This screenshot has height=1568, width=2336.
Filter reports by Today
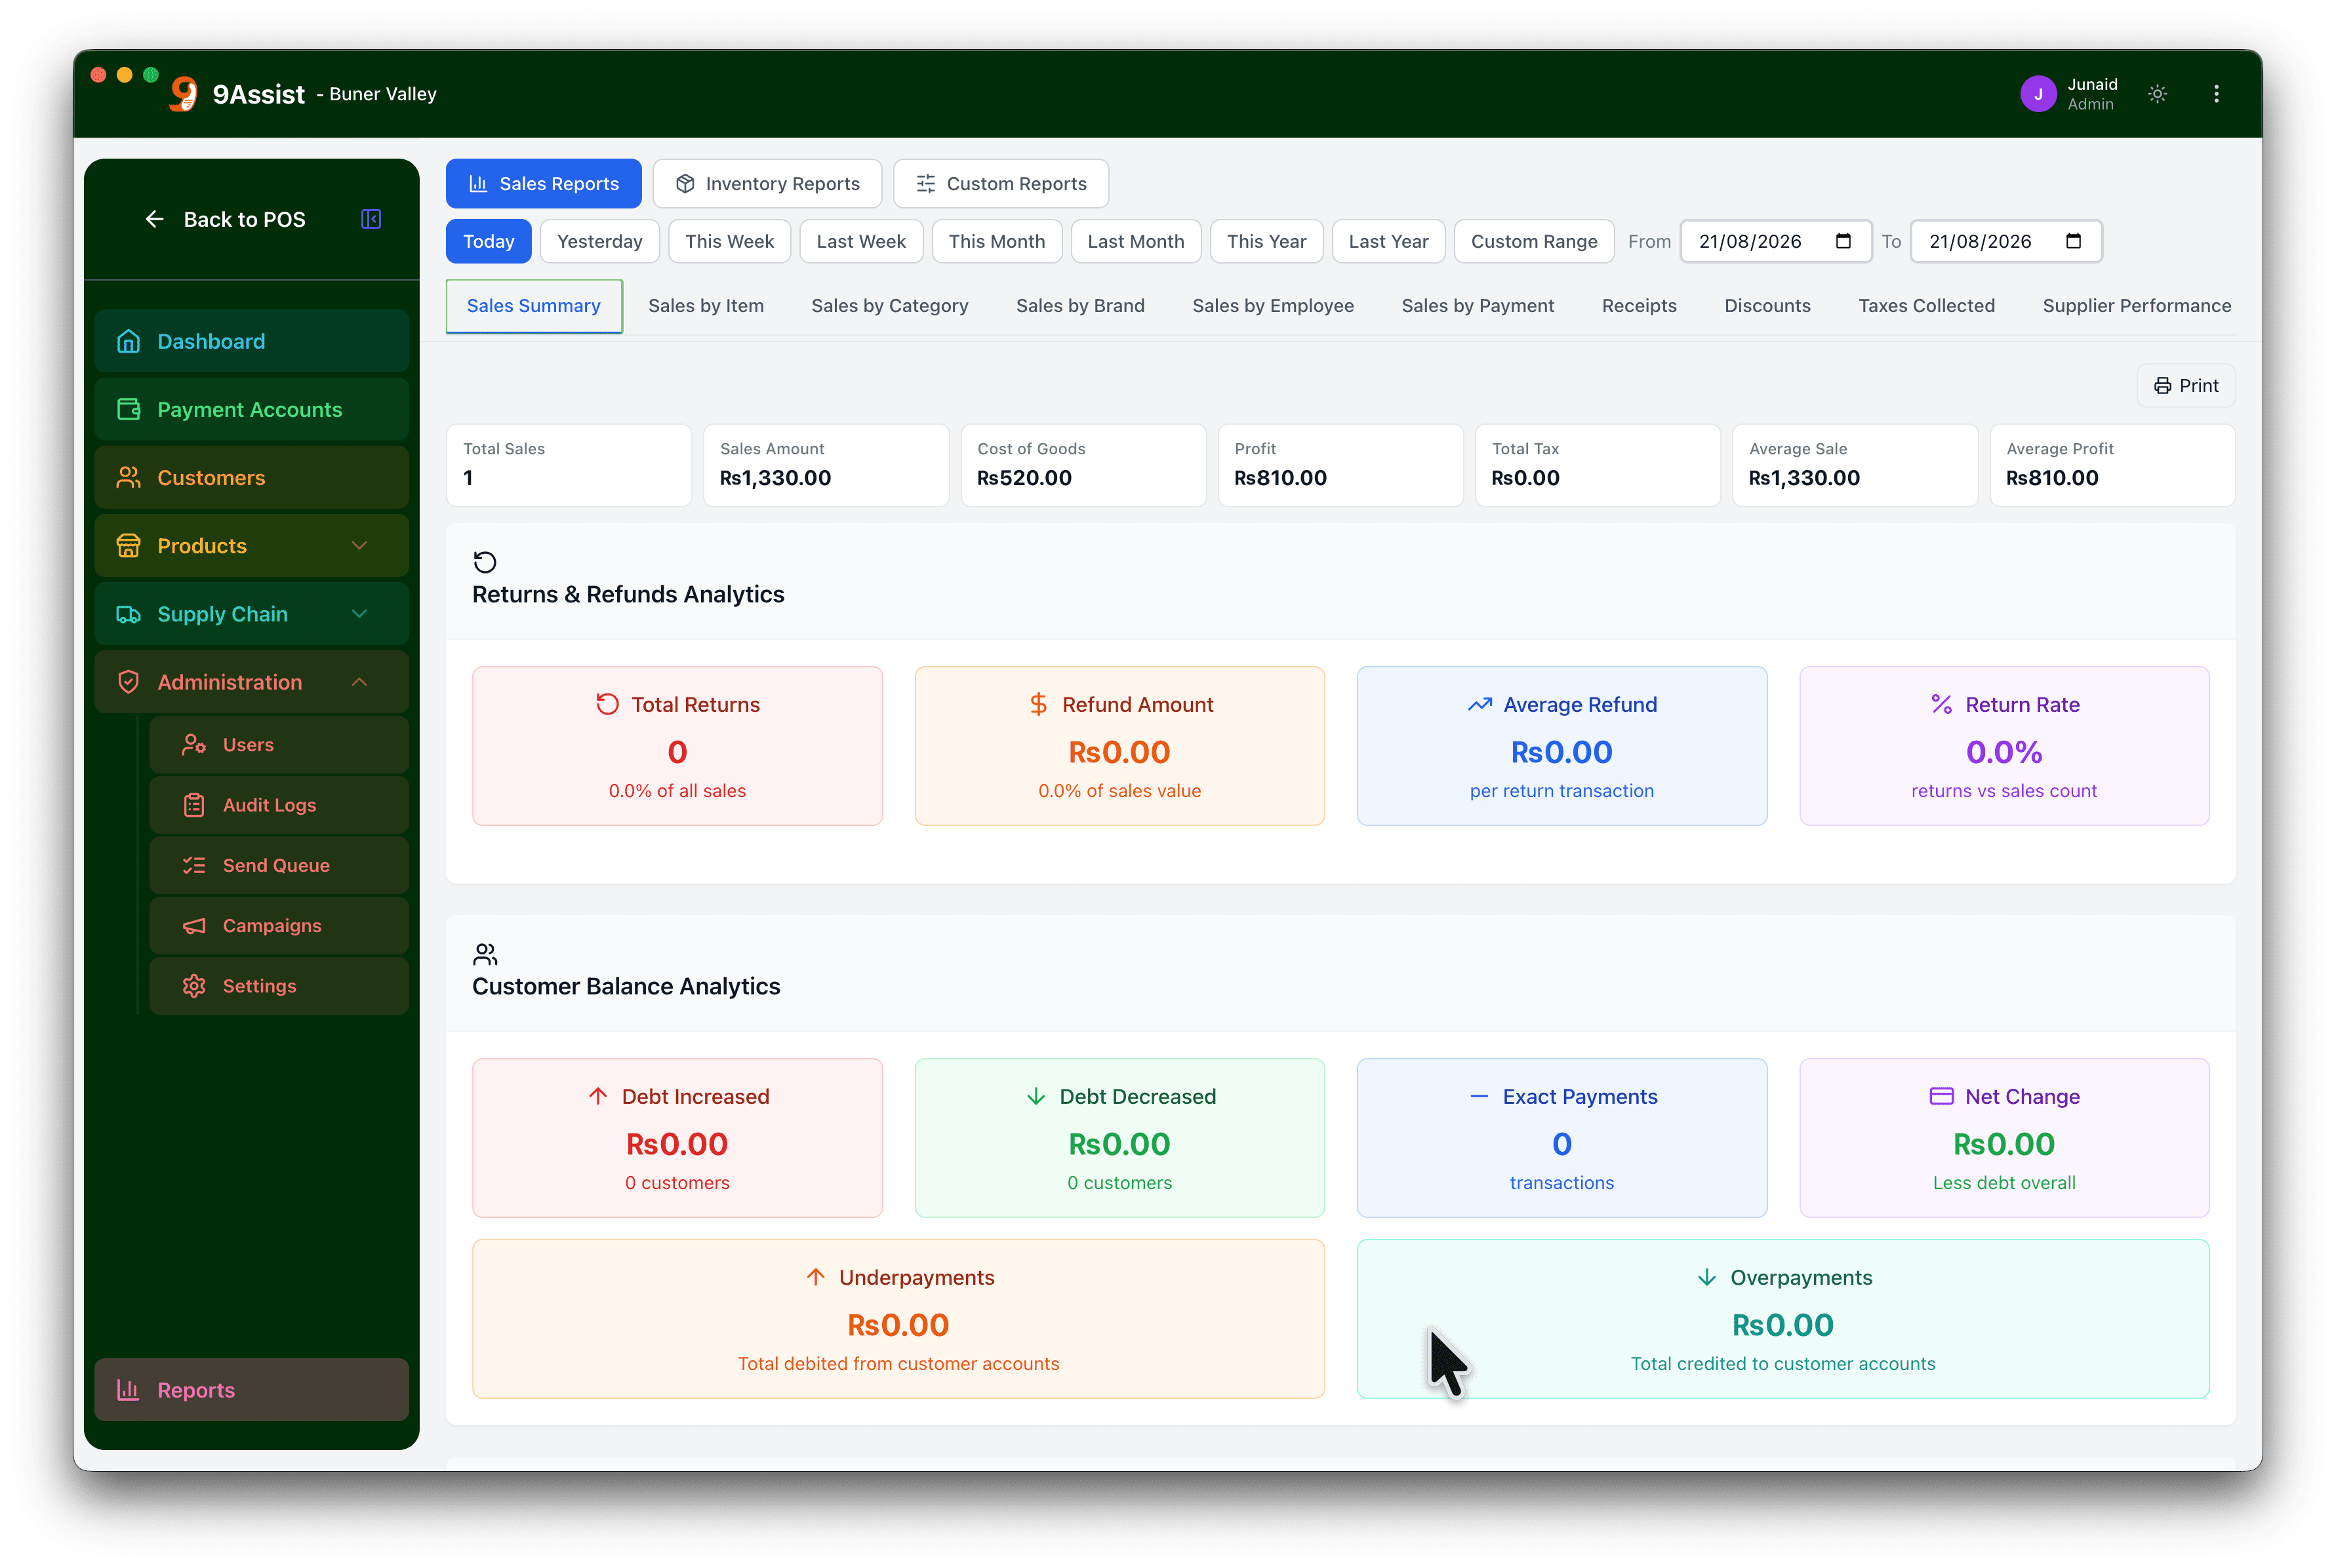pos(489,241)
